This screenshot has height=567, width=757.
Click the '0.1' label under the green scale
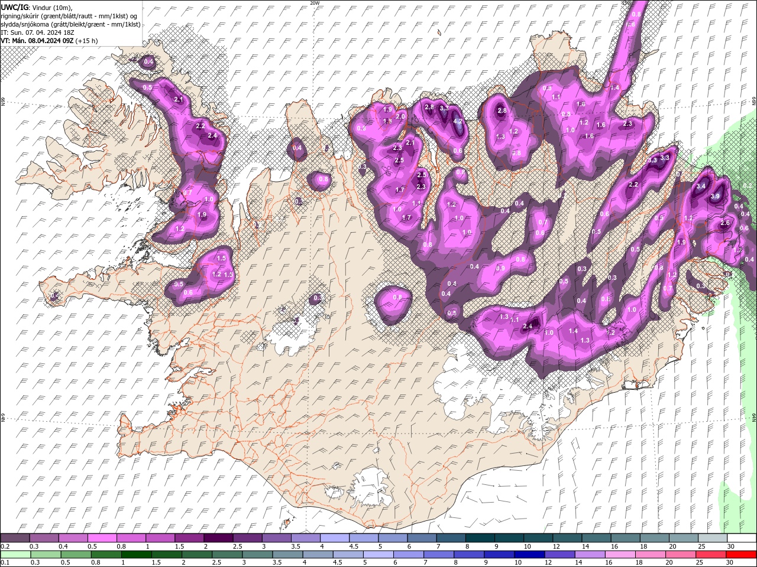click(x=4, y=563)
